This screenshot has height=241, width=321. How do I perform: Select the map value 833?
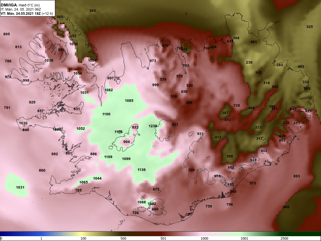pyautogui.click(x=135, y=127)
